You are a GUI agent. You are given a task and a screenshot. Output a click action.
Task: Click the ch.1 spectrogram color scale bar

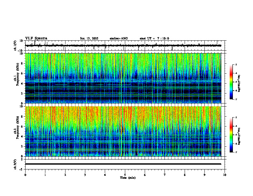pyautogui.click(x=231, y=82)
